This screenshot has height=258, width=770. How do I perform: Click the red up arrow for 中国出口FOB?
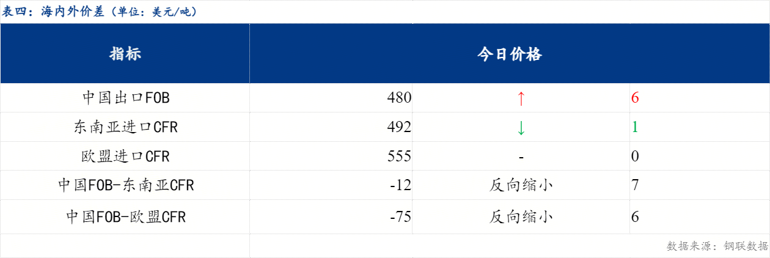click(521, 98)
